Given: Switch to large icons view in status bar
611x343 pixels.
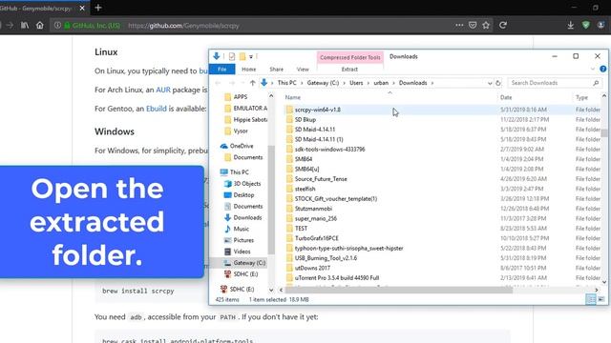Looking at the screenshot, I should 601,299.
